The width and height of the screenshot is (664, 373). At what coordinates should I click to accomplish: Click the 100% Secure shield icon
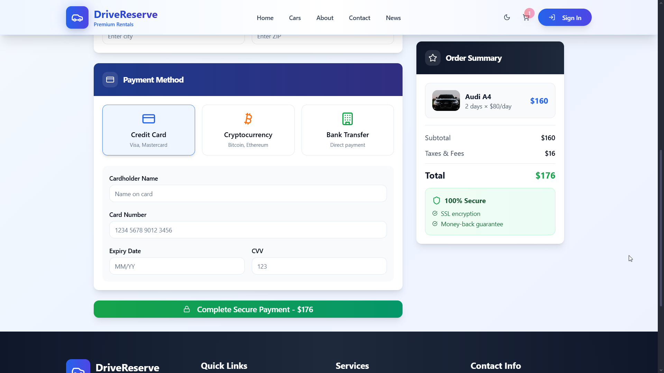point(436,201)
